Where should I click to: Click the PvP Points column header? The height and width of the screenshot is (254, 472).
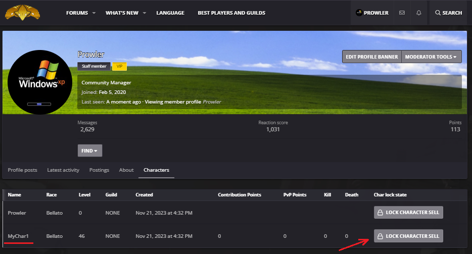[x=295, y=195]
